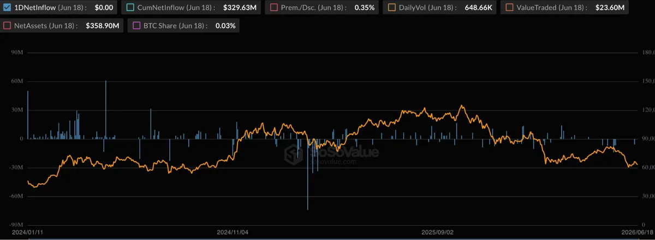Click the 0.35% premium value

[x=364, y=8]
